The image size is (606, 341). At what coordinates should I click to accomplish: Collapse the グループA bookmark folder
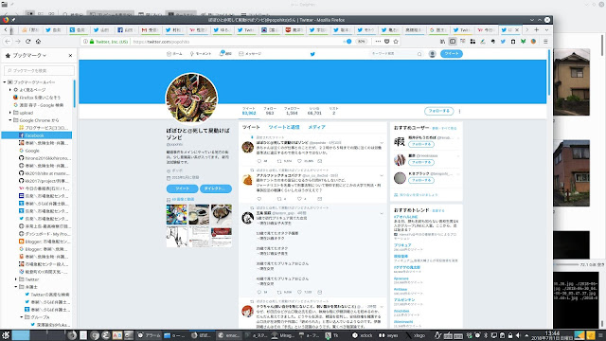click(22, 317)
